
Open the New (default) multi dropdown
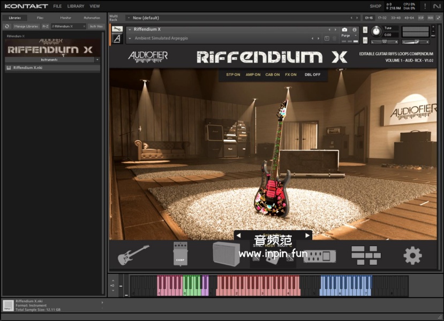129,18
